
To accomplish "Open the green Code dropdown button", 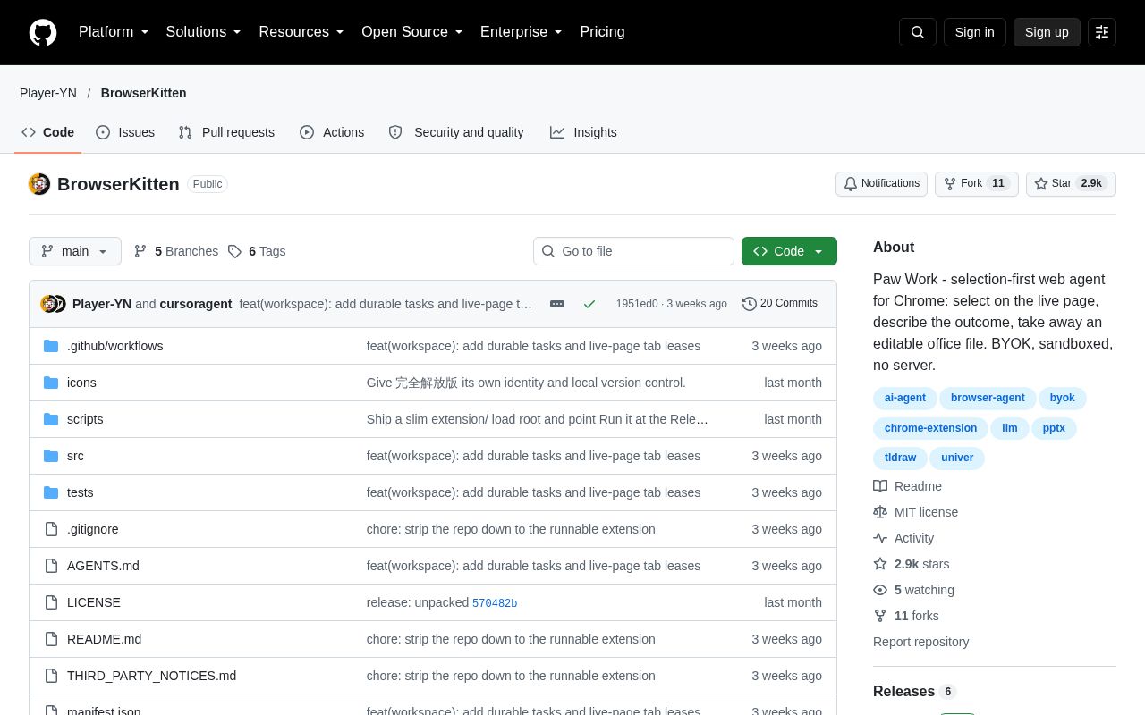I will click(789, 251).
